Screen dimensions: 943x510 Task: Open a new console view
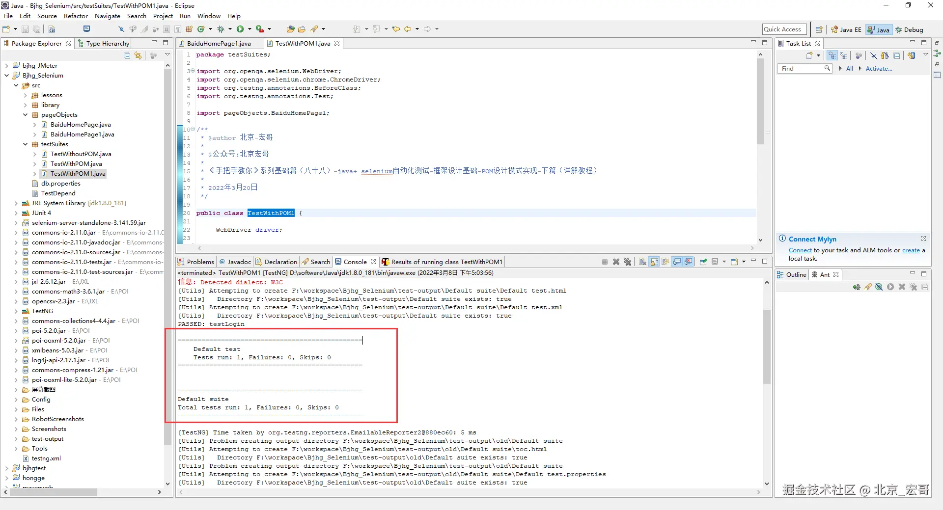point(734,262)
